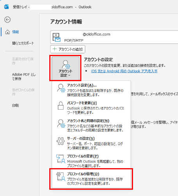Click the アカウント情報 page heading

point(66,22)
